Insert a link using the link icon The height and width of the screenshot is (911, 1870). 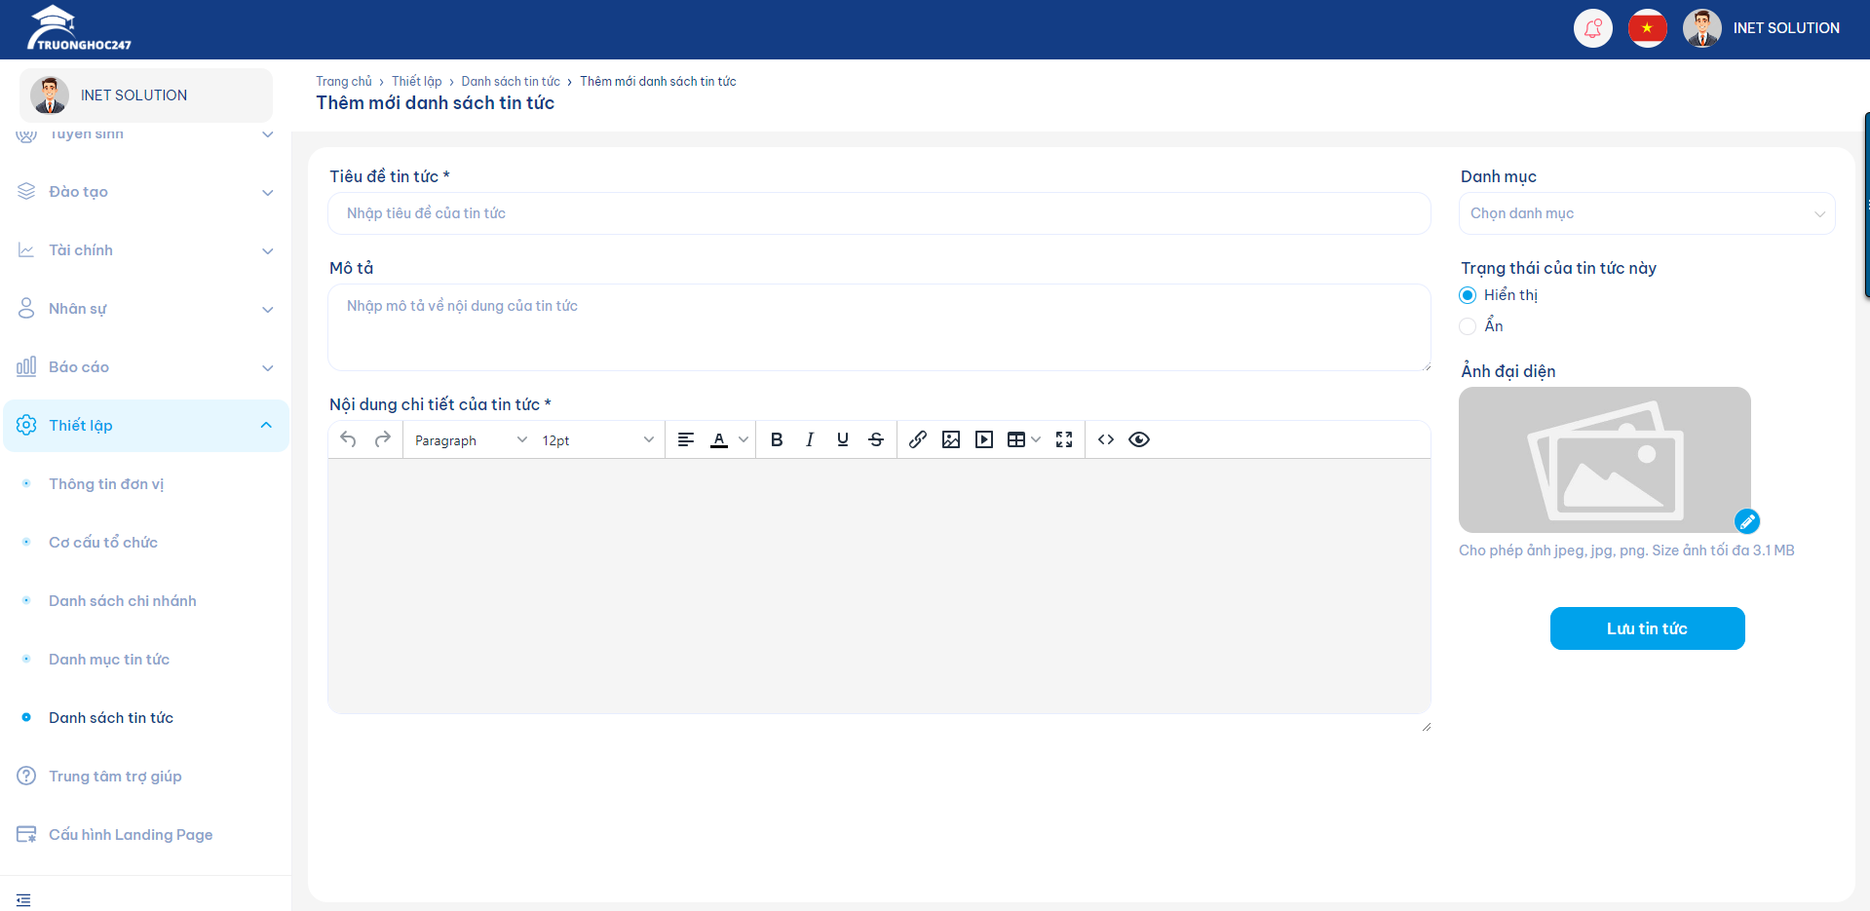918,439
